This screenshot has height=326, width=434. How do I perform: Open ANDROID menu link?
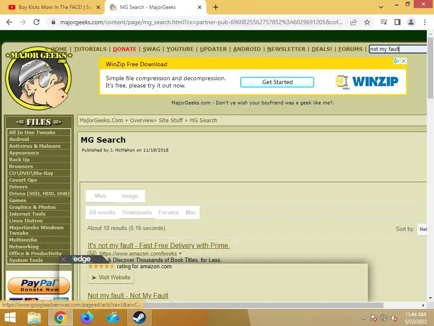[247, 49]
